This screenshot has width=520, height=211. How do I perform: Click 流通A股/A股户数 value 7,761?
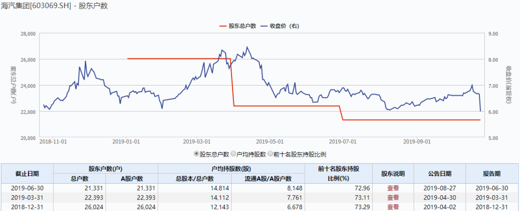pos(296,198)
